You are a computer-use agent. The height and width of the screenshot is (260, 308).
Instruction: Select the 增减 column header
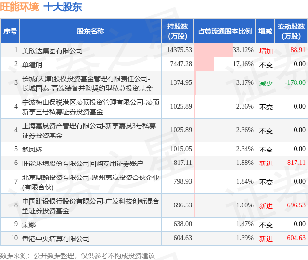[265, 31]
